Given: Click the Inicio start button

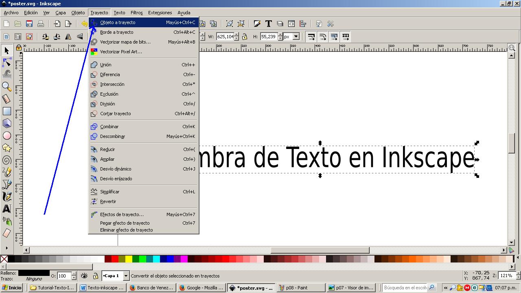Looking at the screenshot, I should pos(12,287).
